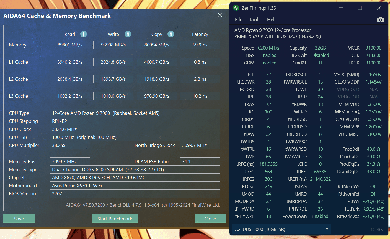
Task: Take a screenshot with ZenTimings camera icon
Action: click(381, 20)
